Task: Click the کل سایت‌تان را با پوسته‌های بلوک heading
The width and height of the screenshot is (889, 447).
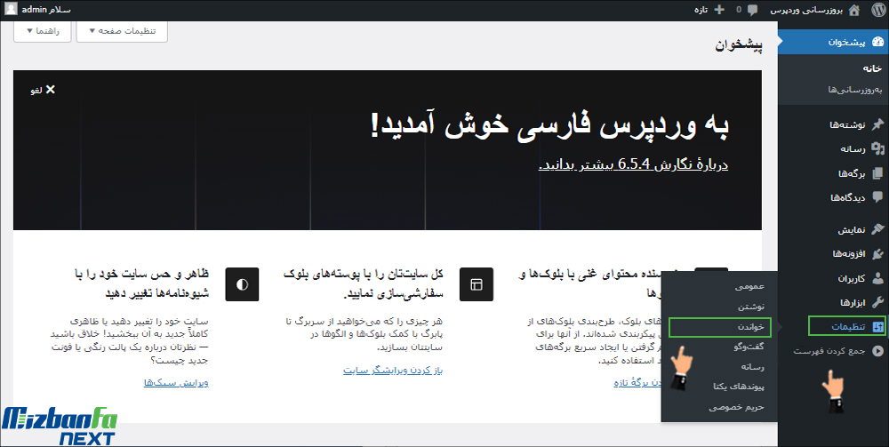Action: click(x=364, y=284)
